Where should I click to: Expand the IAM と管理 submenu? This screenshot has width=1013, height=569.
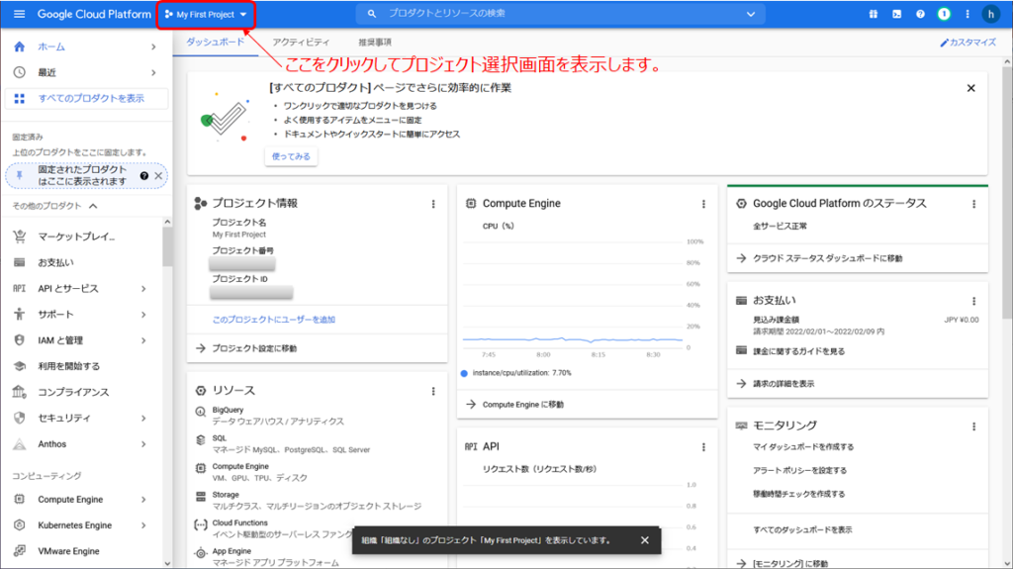click(x=143, y=340)
